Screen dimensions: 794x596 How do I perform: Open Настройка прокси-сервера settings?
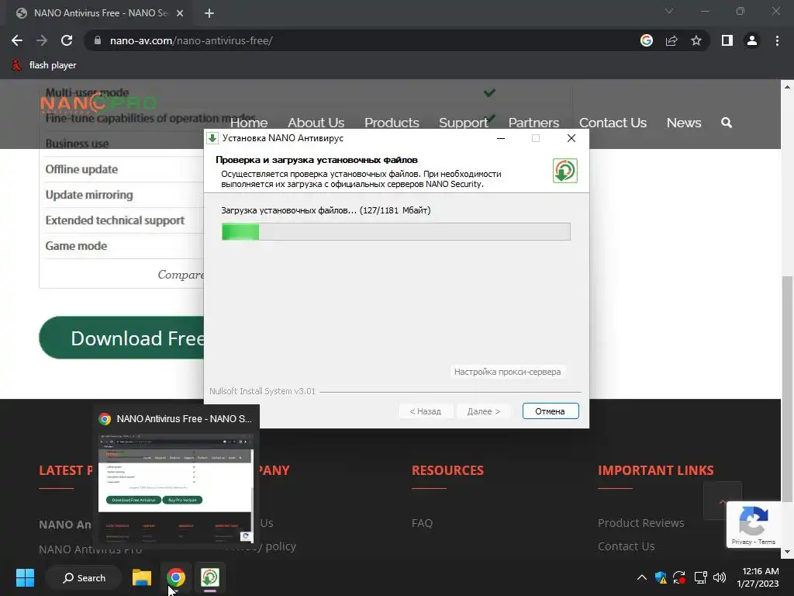[507, 372]
